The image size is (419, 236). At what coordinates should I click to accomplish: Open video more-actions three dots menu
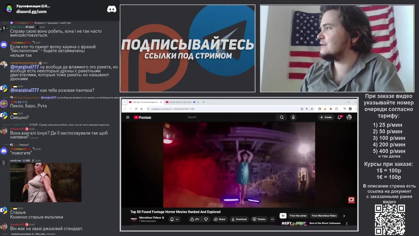[272, 219]
